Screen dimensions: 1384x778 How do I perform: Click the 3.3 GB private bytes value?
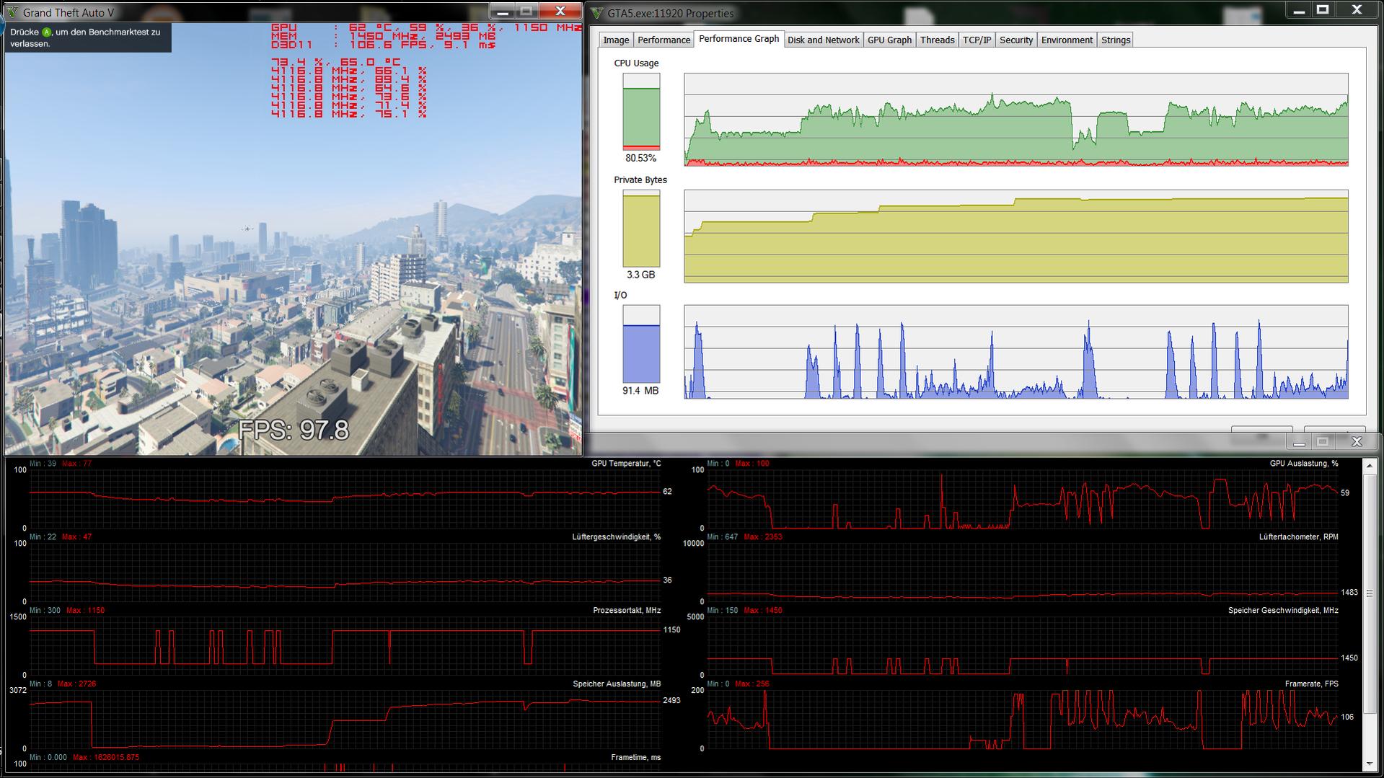pos(640,275)
